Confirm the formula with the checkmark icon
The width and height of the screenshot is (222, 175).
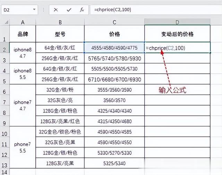(69, 10)
